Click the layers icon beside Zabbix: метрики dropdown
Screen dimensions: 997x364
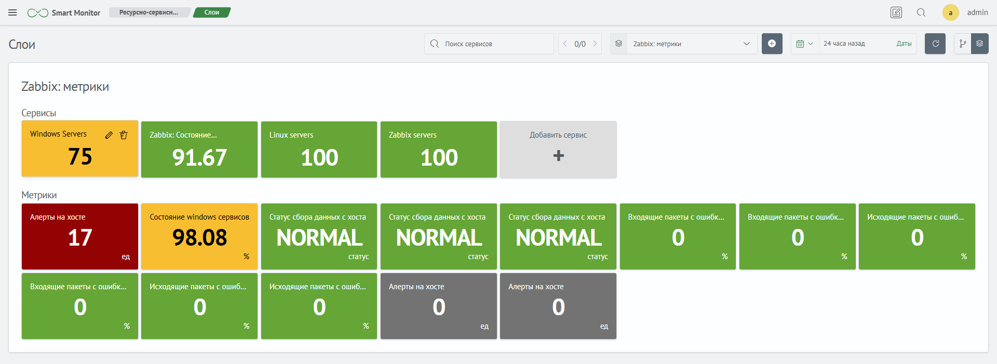(618, 44)
